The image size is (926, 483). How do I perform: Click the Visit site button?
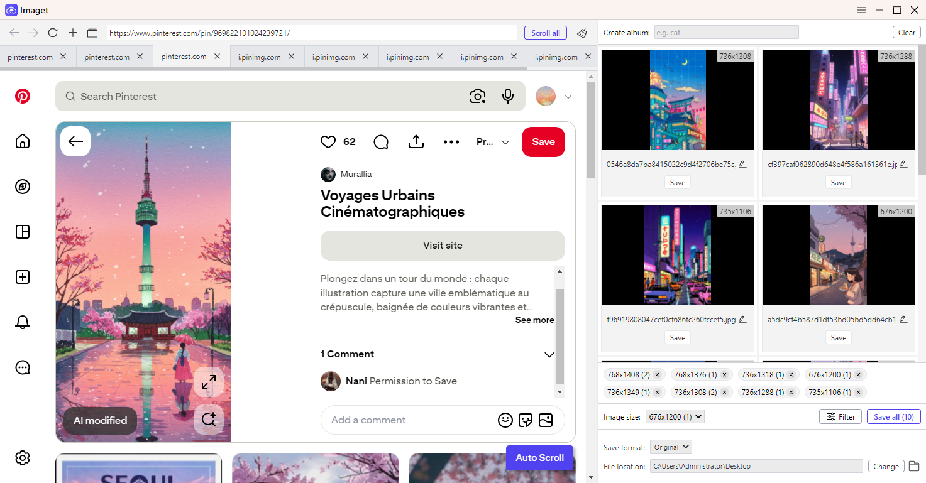click(x=443, y=246)
